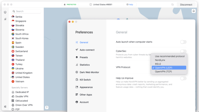Open the Kill Switch preferences tab
199x112 pixels.
pyautogui.click(x=85, y=80)
